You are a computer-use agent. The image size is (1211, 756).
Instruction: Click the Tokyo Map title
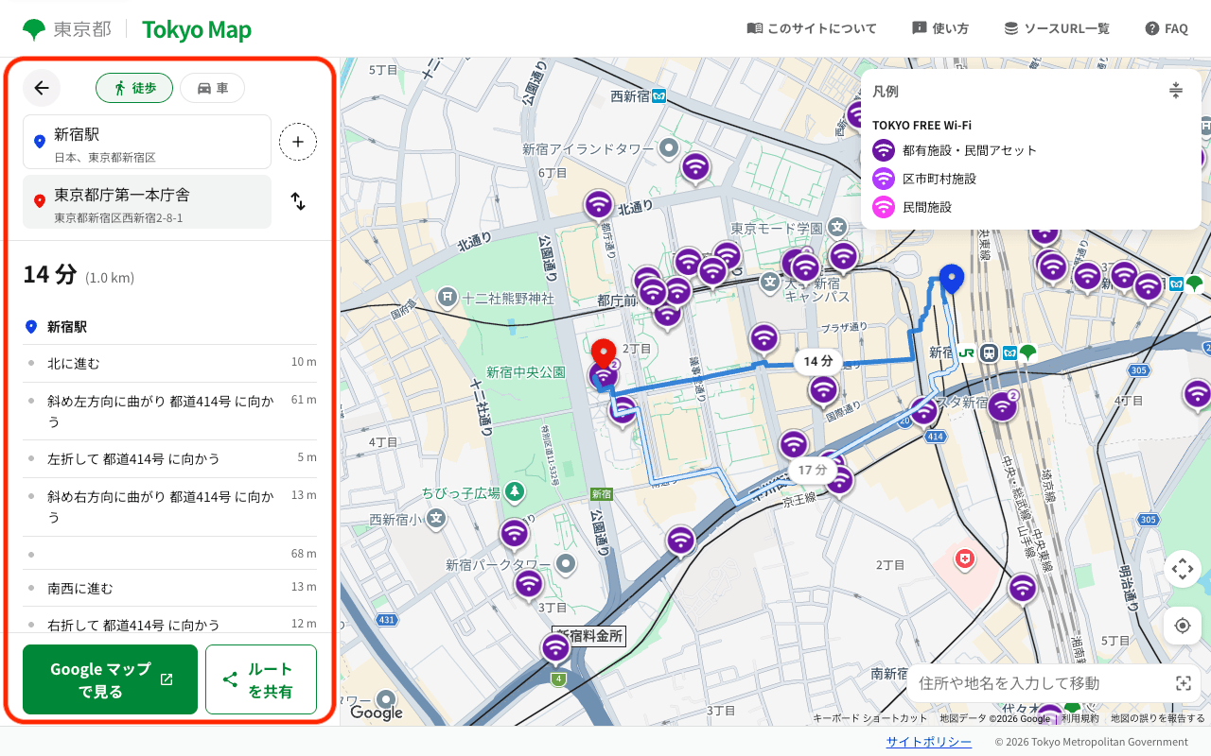(197, 29)
